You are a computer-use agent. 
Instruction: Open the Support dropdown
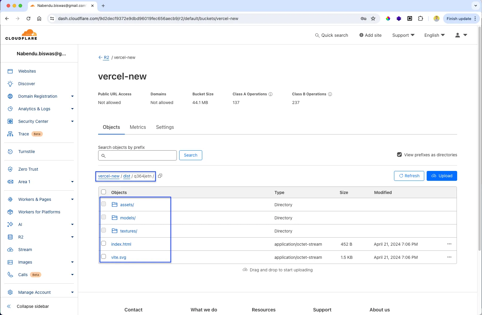coord(403,35)
